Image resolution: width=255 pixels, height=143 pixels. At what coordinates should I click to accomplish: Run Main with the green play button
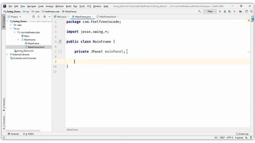point(220,12)
